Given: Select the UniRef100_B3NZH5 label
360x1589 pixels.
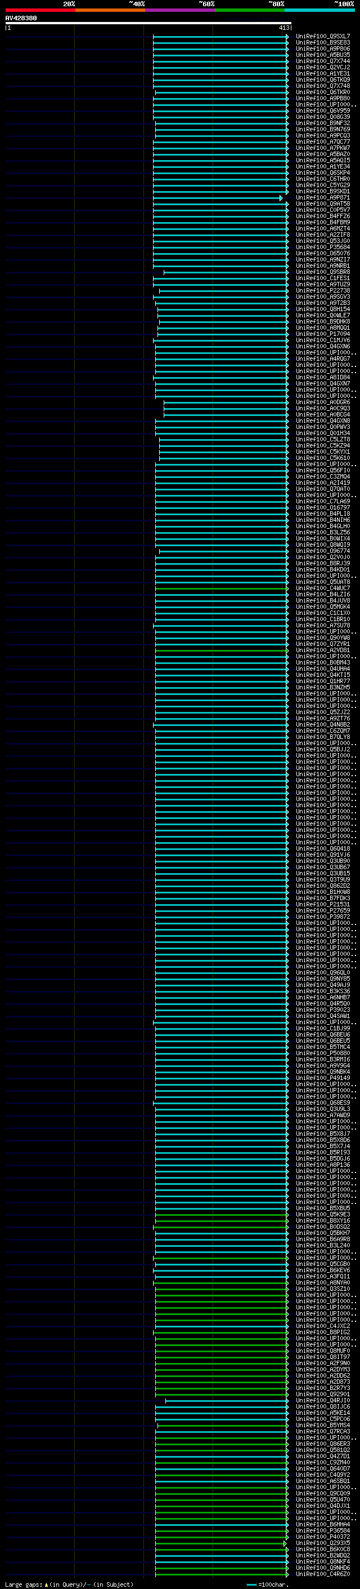Looking at the screenshot, I should click(322, 687).
